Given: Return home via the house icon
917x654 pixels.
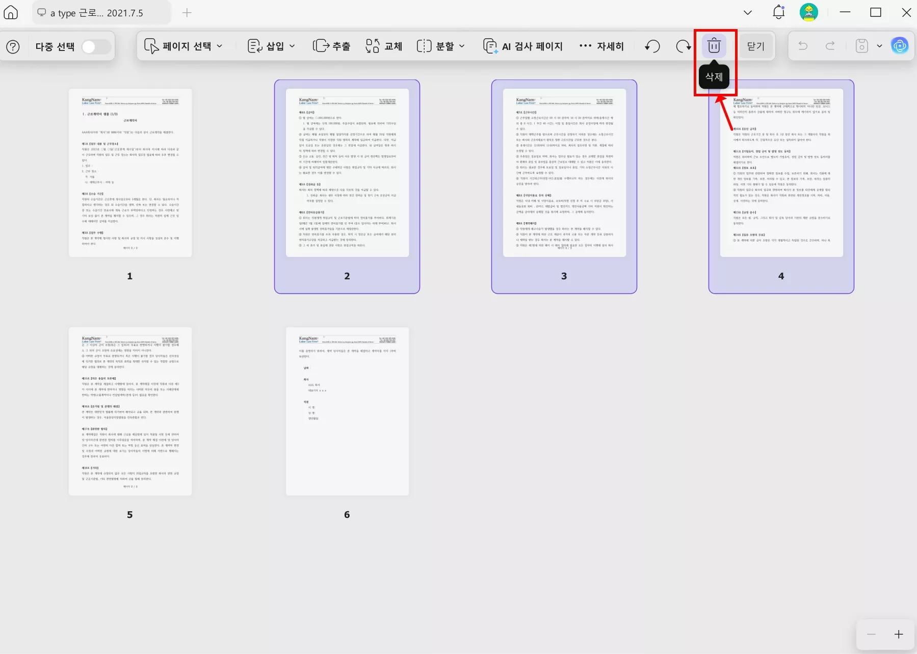Looking at the screenshot, I should click(x=10, y=12).
